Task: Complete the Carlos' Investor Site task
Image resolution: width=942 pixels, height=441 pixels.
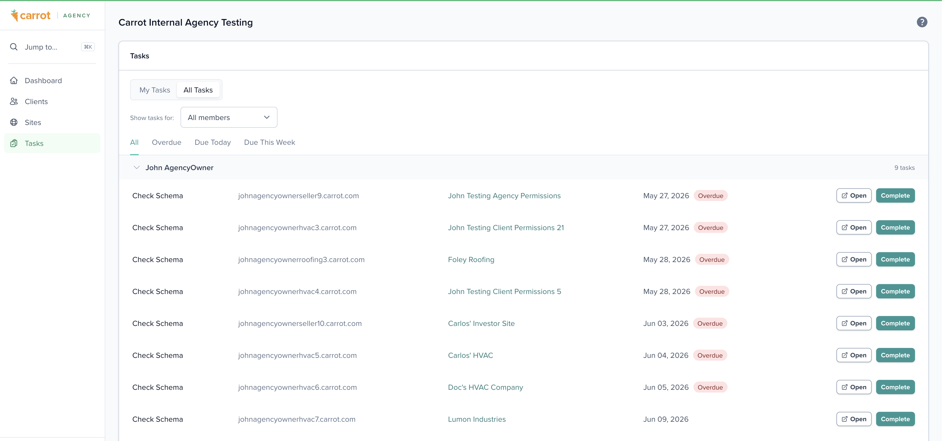Action: (895, 323)
